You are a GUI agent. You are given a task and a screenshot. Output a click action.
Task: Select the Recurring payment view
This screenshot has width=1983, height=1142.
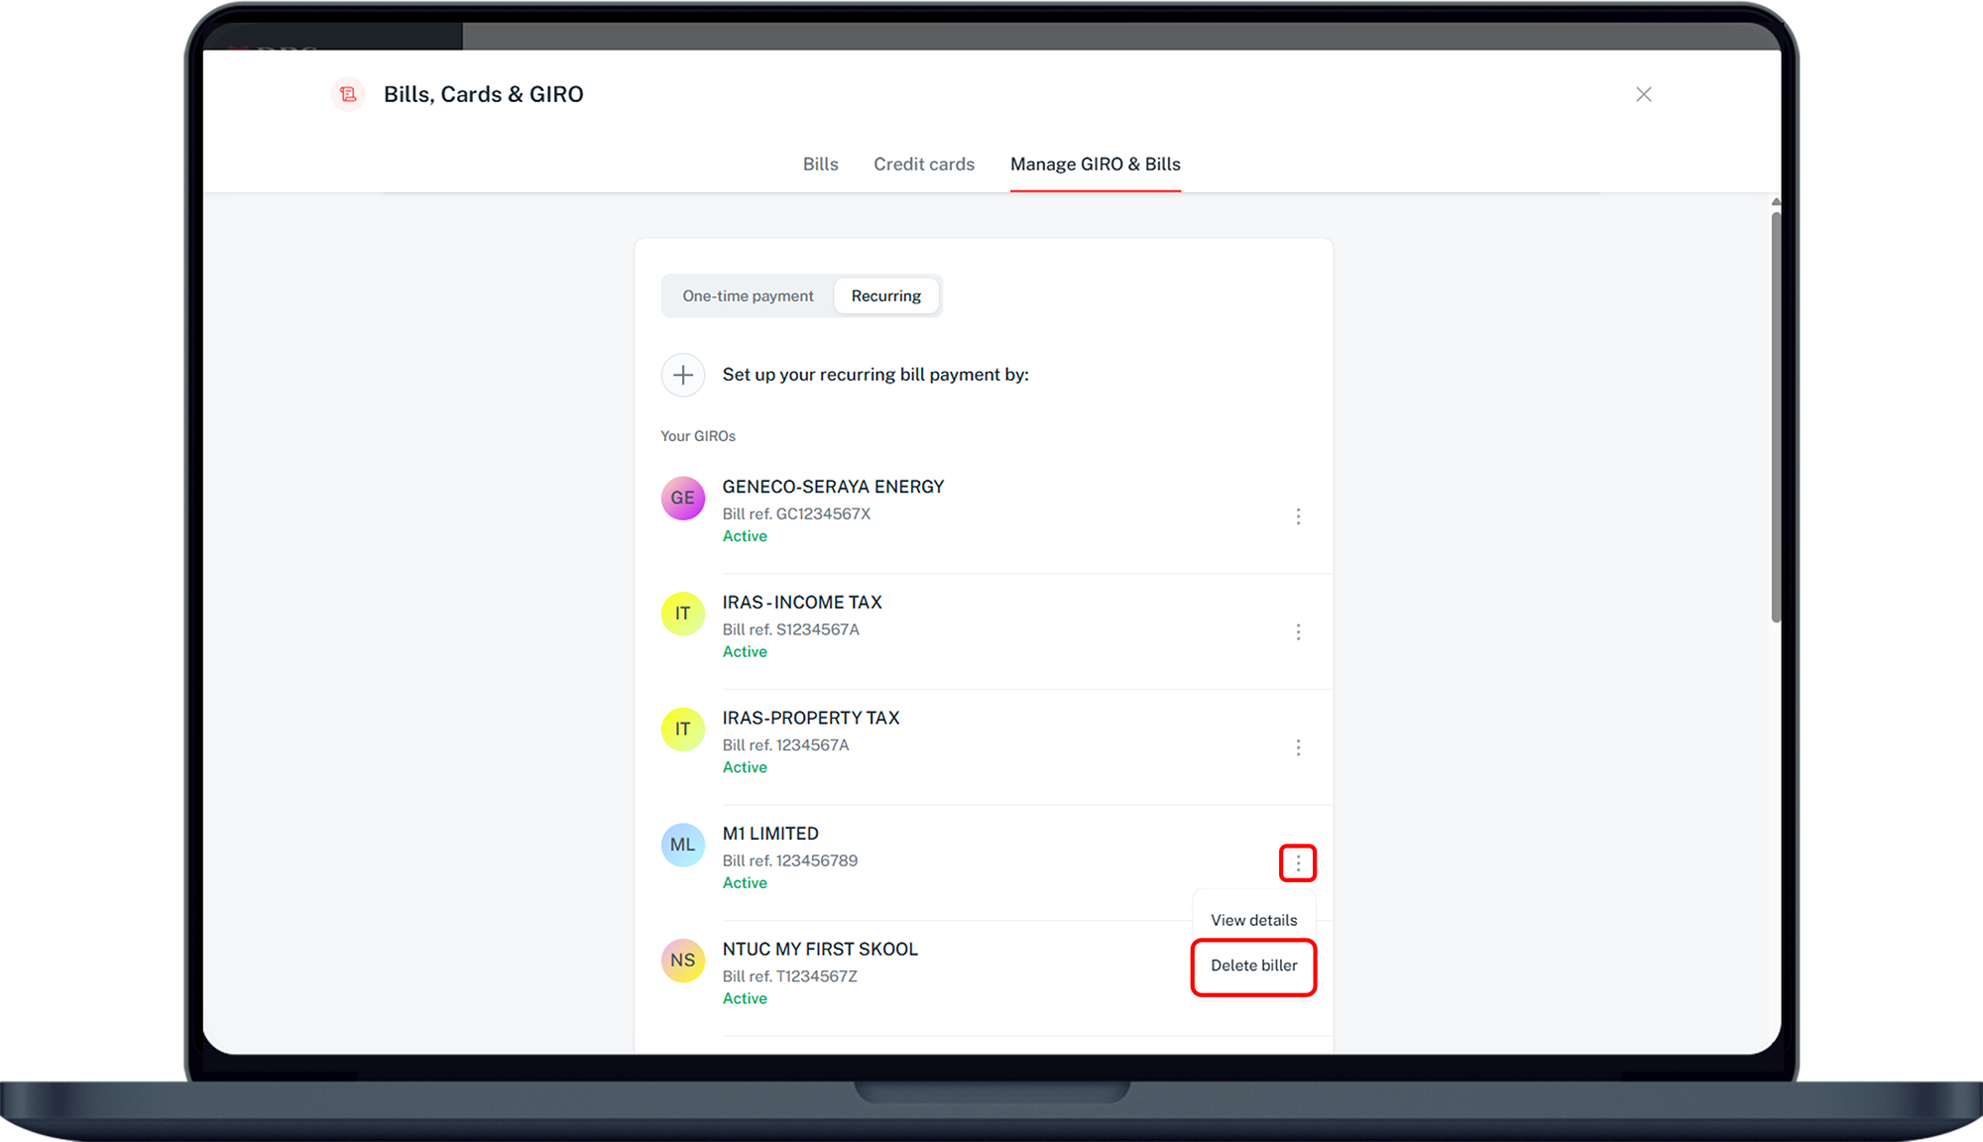click(x=886, y=296)
